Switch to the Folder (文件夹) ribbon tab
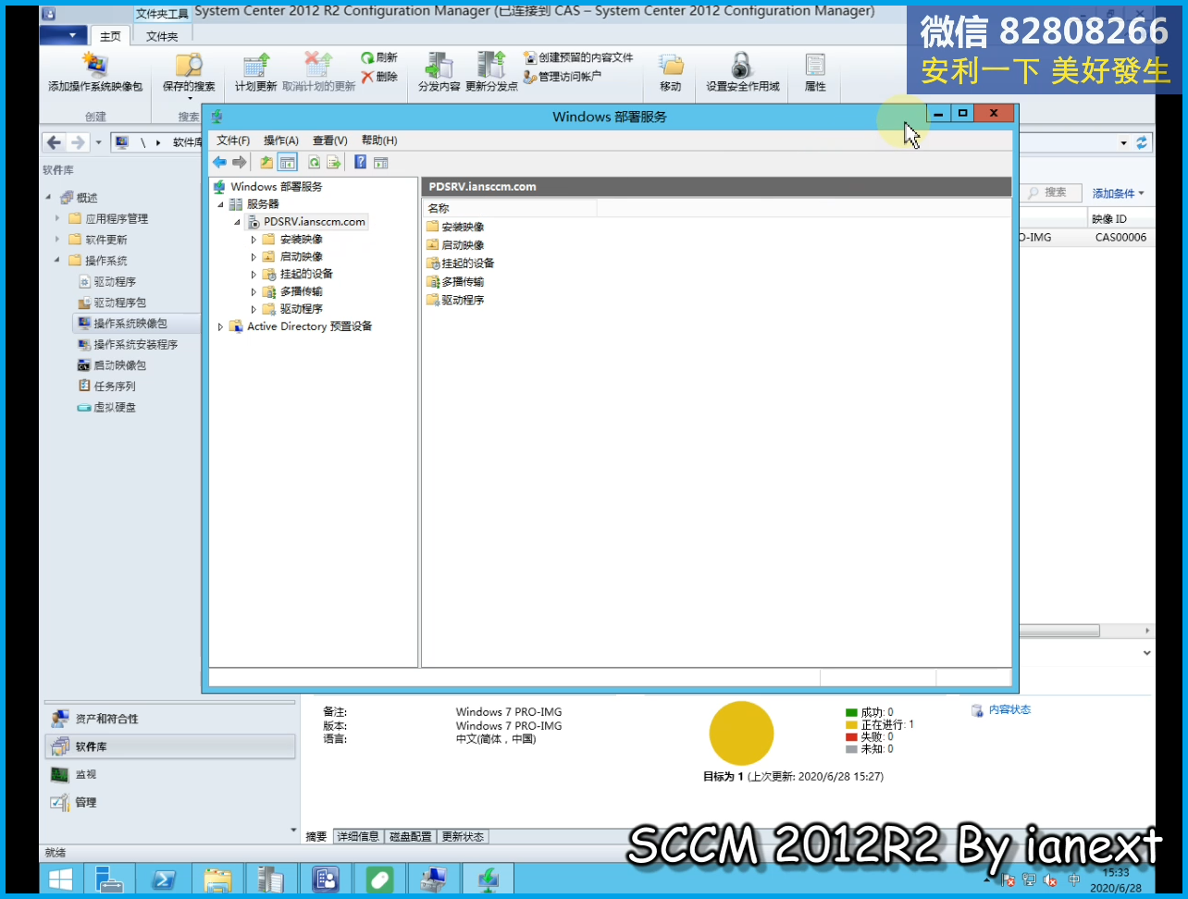Viewport: 1188px width, 899px height. pyautogui.click(x=162, y=36)
